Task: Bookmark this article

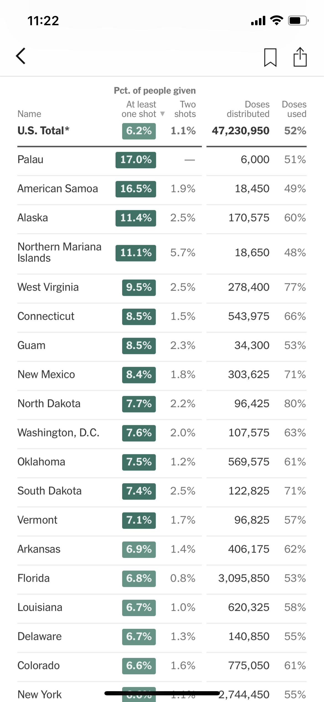Action: [x=270, y=57]
